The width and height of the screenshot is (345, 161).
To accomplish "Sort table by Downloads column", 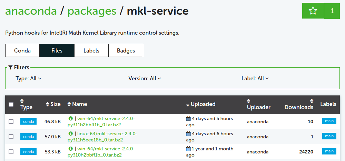I will click(299, 104).
